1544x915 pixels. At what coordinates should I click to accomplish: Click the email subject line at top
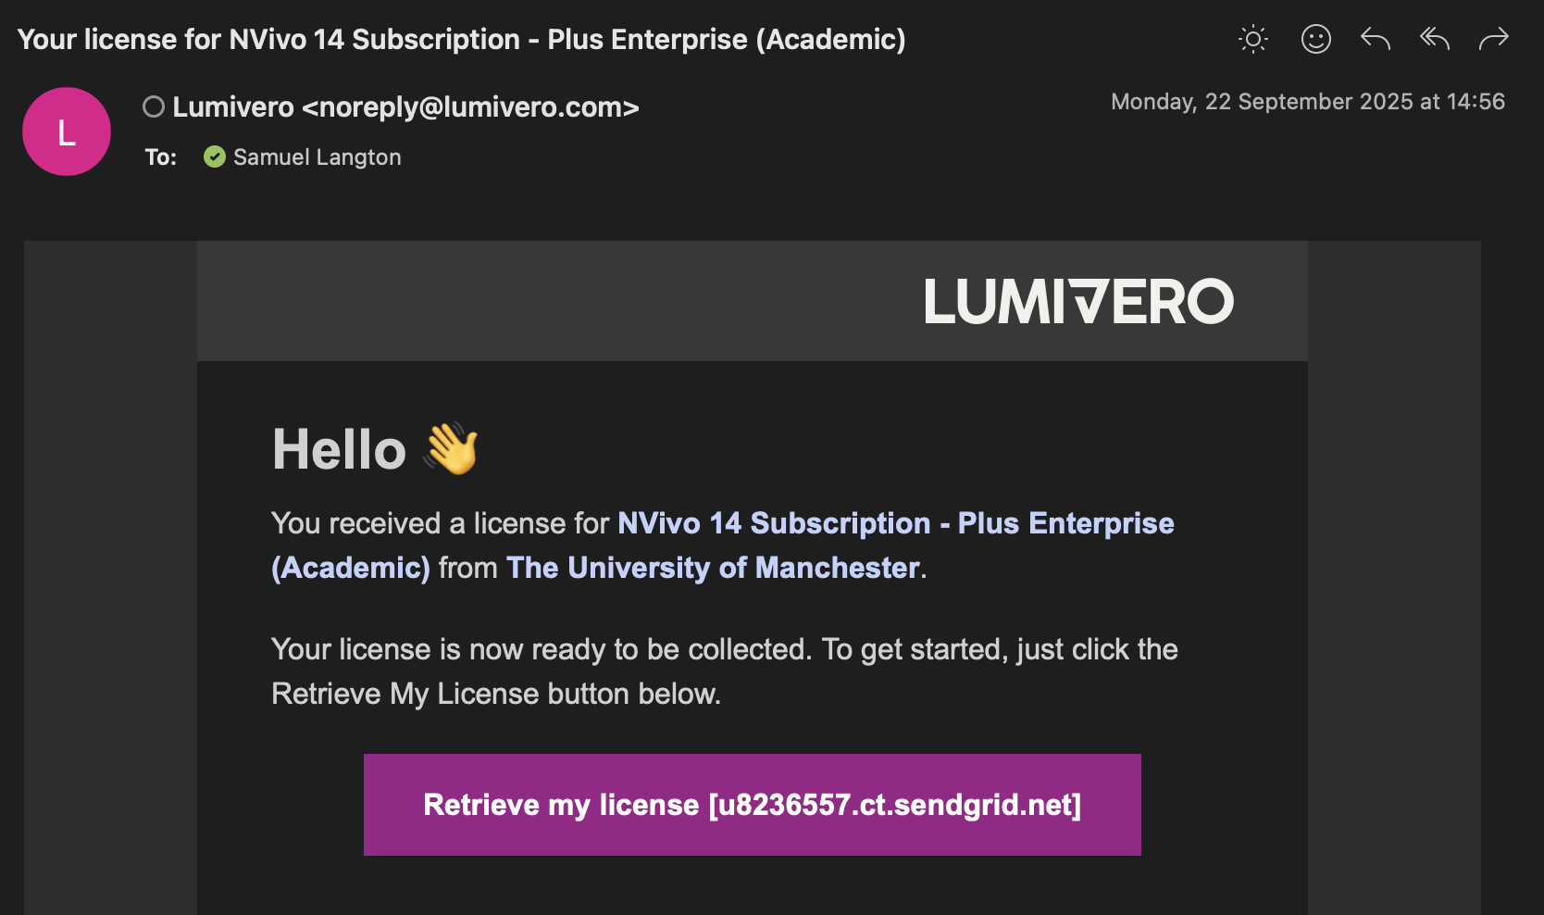click(461, 40)
